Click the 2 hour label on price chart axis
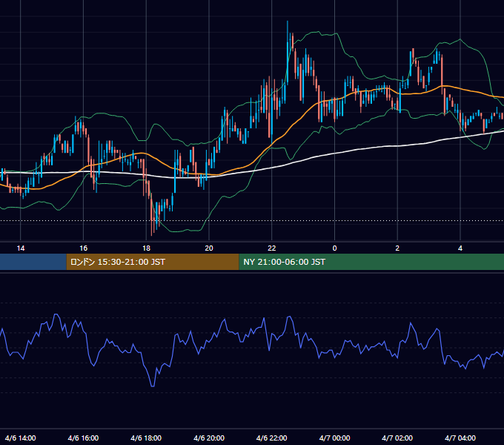This screenshot has height=445, width=504. click(x=397, y=248)
